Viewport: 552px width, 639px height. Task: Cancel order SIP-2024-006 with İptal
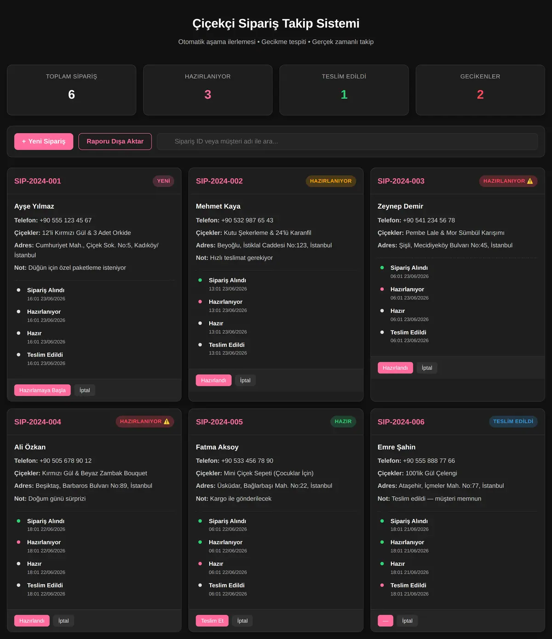[x=407, y=621]
